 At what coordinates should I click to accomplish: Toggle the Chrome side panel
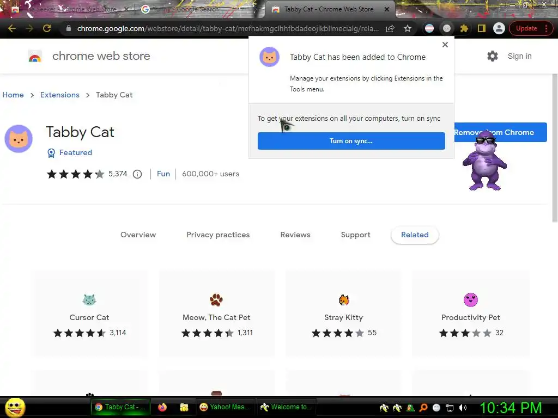(482, 28)
